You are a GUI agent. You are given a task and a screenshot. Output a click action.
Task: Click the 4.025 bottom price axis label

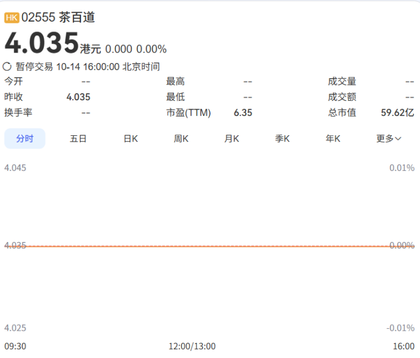tap(15, 328)
